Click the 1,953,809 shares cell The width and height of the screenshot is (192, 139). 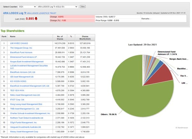pos(60,132)
